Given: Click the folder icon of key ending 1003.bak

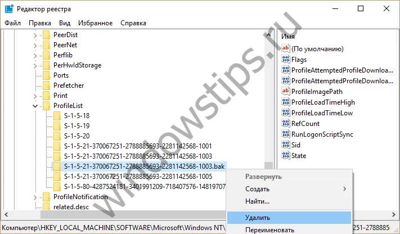Looking at the screenshot, I should pyautogui.click(x=57, y=166).
